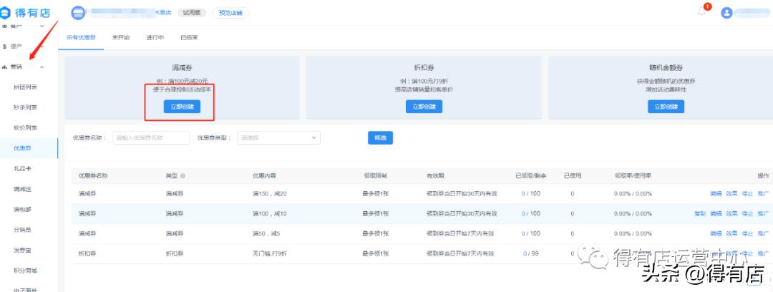Click 效果 for the 满150,减20 coupon
Screen dimensions: 773x292
point(731,193)
